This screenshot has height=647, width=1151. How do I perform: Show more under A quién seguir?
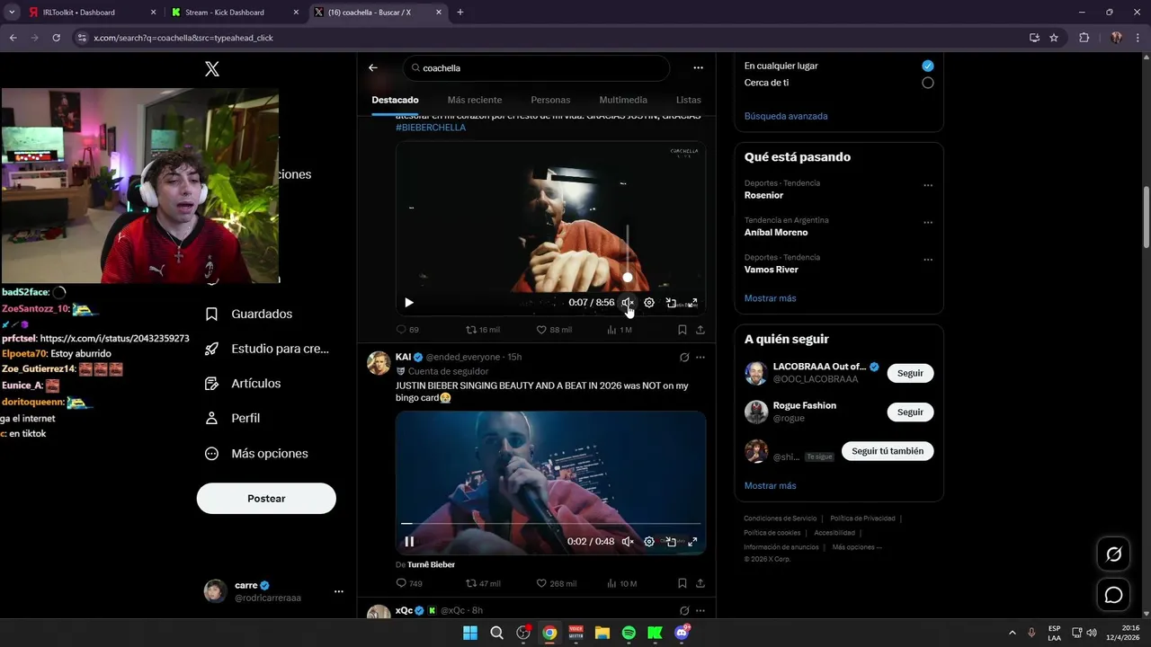pyautogui.click(x=770, y=485)
